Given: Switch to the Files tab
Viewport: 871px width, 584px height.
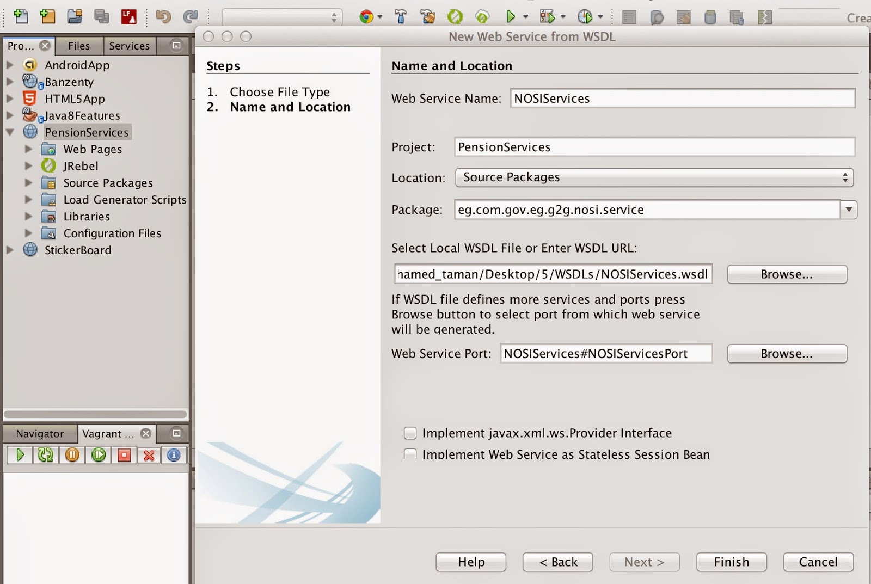Looking at the screenshot, I should [79, 46].
